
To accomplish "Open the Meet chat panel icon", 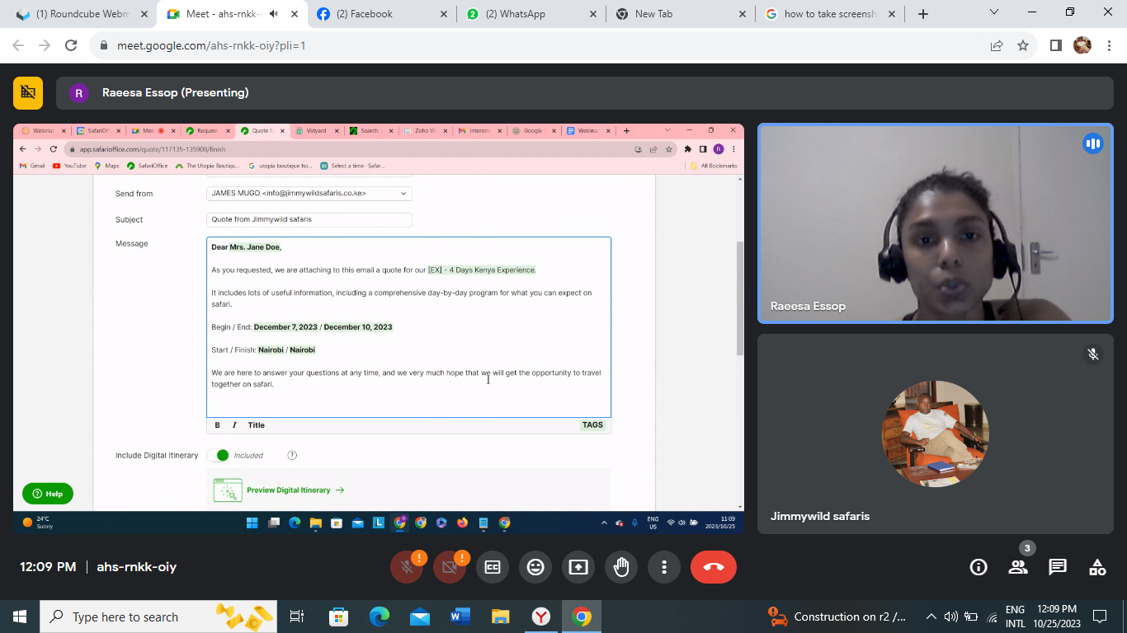I will tap(1058, 567).
